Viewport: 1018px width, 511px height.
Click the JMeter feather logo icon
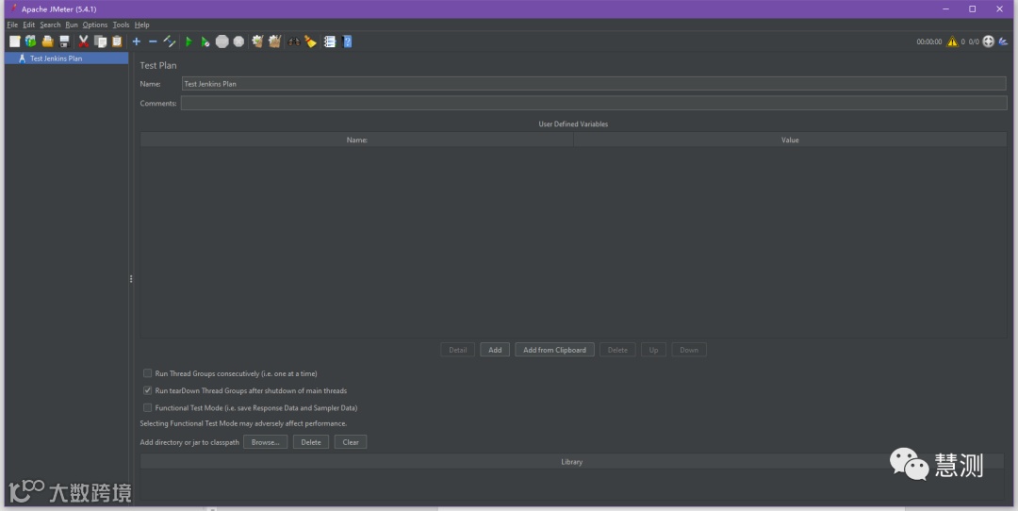[1003, 41]
